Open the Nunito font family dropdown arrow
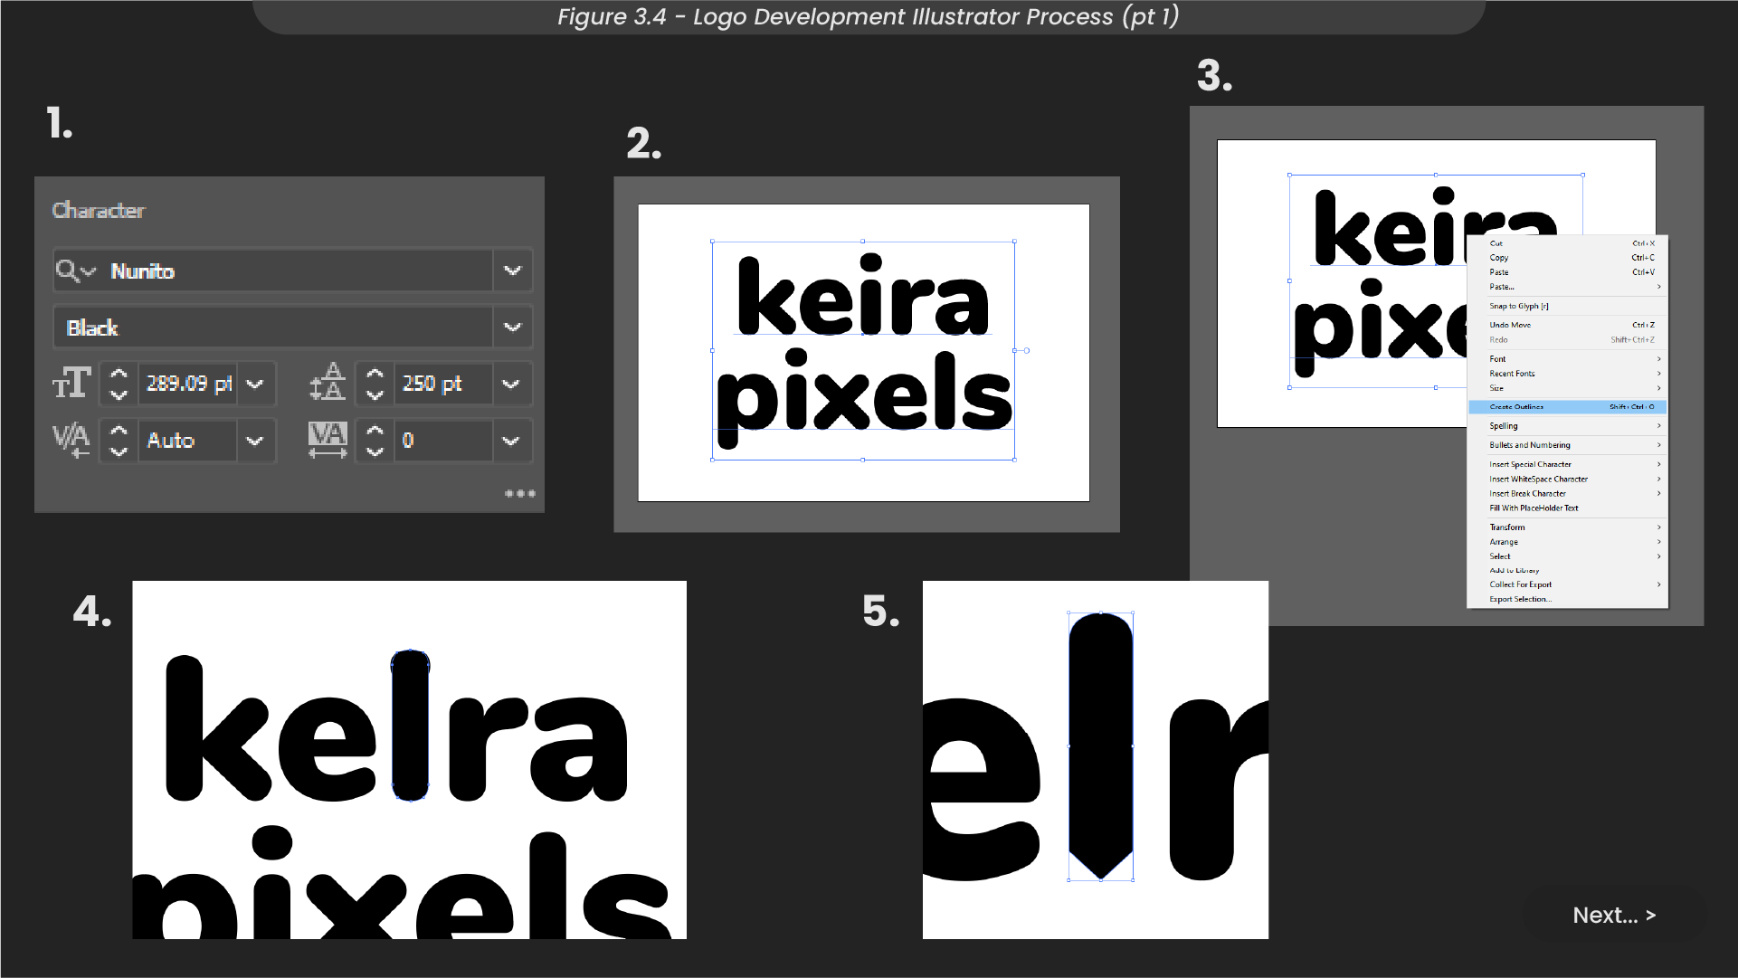The height and width of the screenshot is (978, 1738). tap(513, 271)
